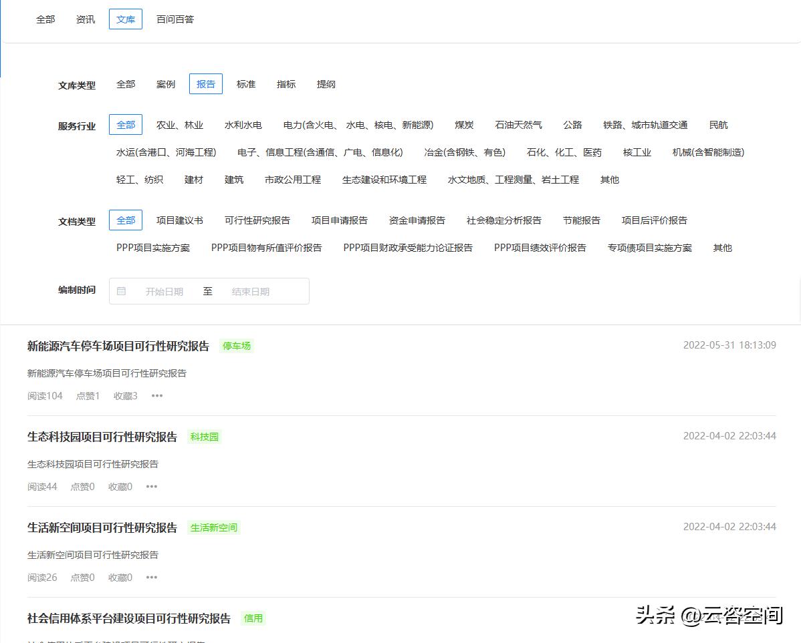This screenshot has height=643, width=801.
Task: Click the green 停车场 tag
Action: click(236, 346)
